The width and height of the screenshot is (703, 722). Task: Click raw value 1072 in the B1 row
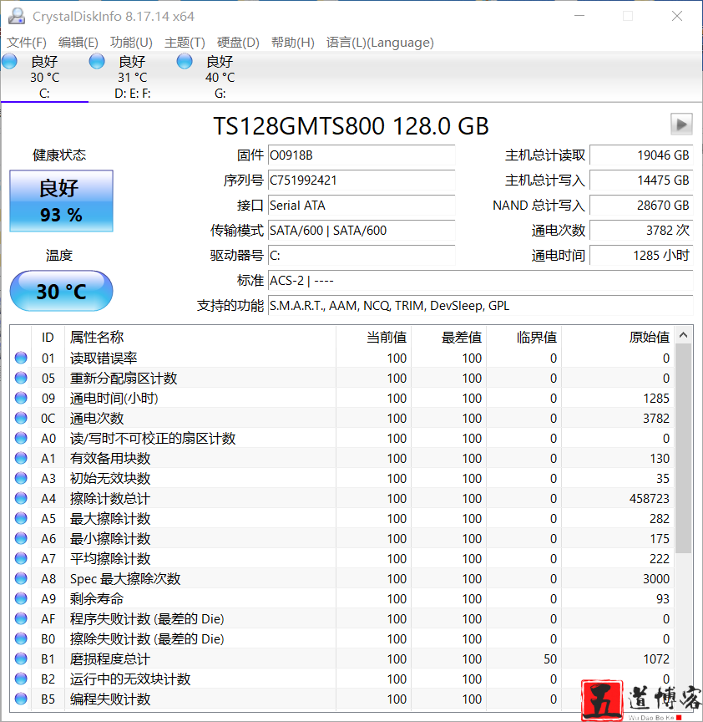click(656, 659)
